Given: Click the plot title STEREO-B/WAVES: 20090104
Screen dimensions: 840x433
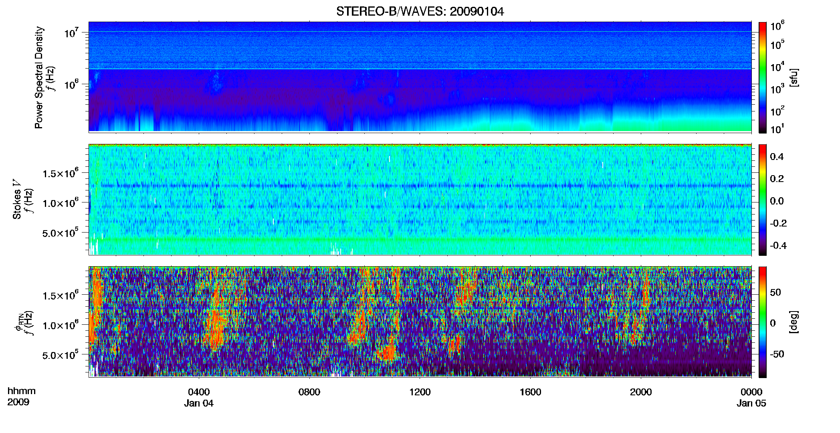Looking at the screenshot, I should 420,11.
